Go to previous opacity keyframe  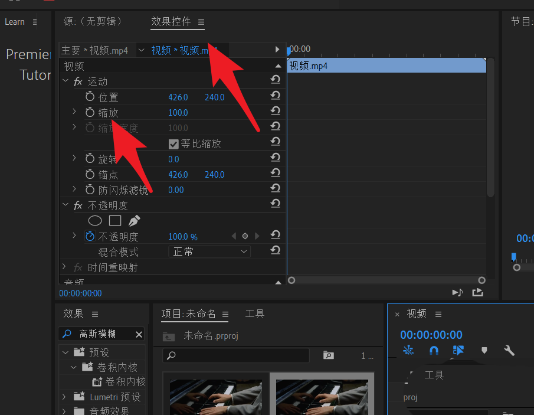click(x=234, y=236)
